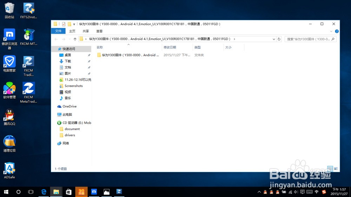This screenshot has height=197, width=351.
Task: Click the volume icon in system tray
Action: tap(296, 192)
